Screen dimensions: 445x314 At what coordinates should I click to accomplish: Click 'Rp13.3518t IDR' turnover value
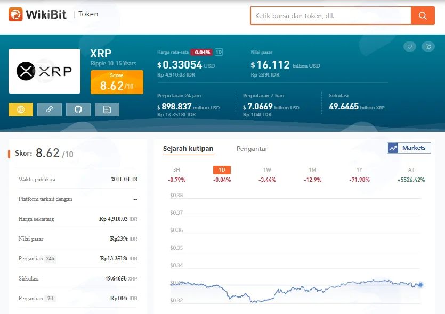[x=119, y=259]
